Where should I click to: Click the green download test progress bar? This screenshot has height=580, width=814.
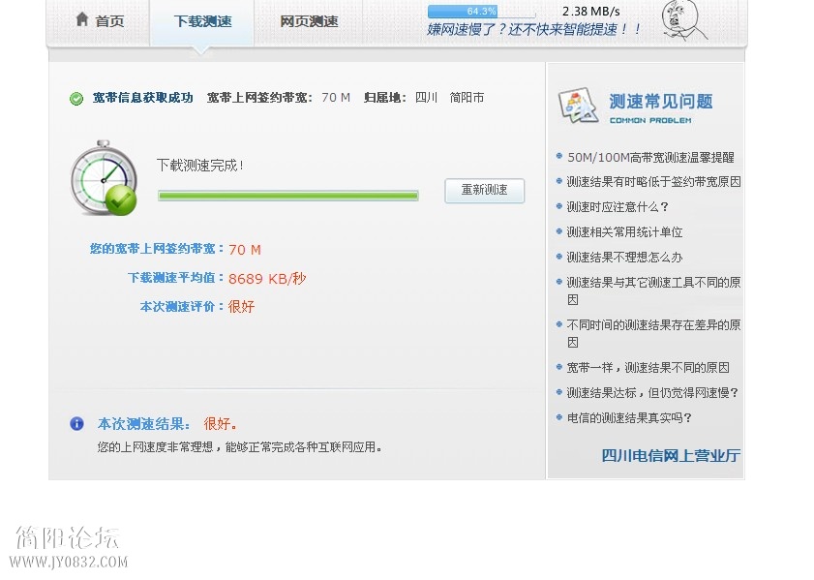288,196
